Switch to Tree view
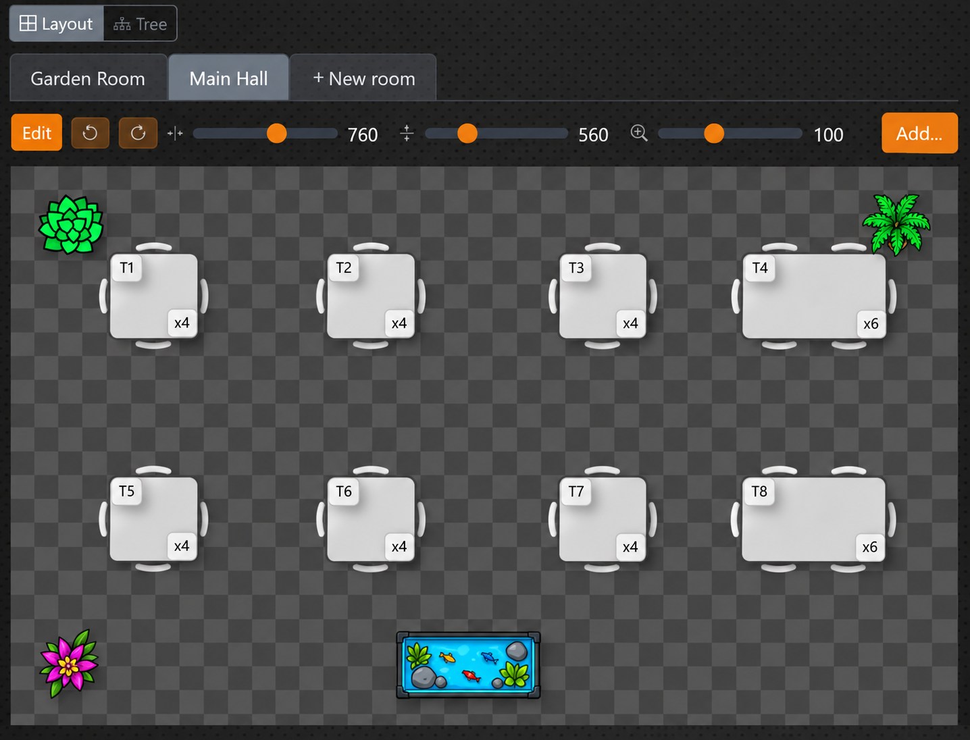The height and width of the screenshot is (740, 970). point(141,24)
